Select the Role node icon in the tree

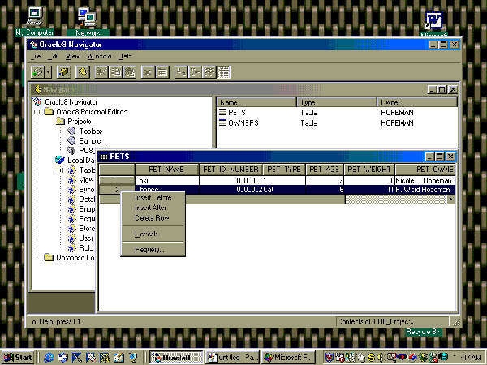[x=72, y=248]
